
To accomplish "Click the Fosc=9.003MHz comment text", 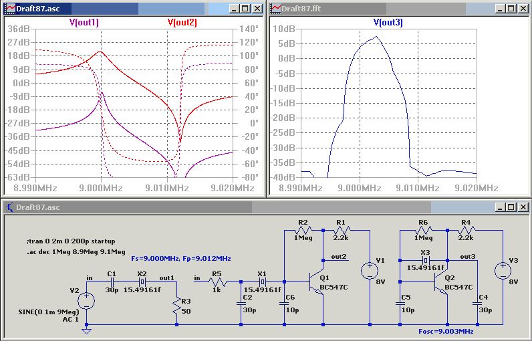I will tap(446, 331).
